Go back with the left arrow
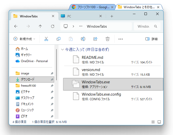 [x=16, y=26]
